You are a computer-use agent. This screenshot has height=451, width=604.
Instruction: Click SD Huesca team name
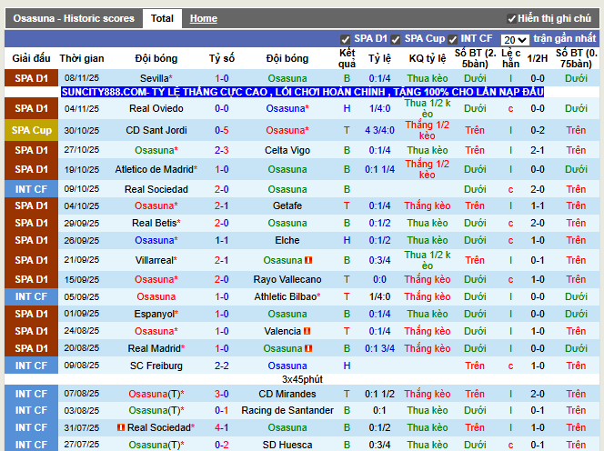tap(287, 445)
